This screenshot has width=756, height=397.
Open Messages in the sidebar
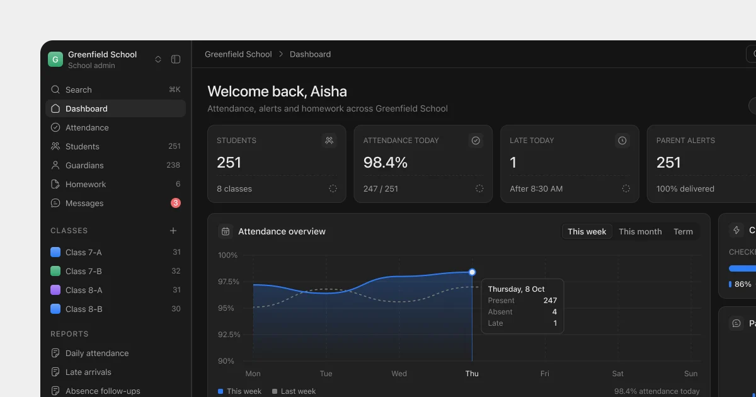tap(115, 203)
